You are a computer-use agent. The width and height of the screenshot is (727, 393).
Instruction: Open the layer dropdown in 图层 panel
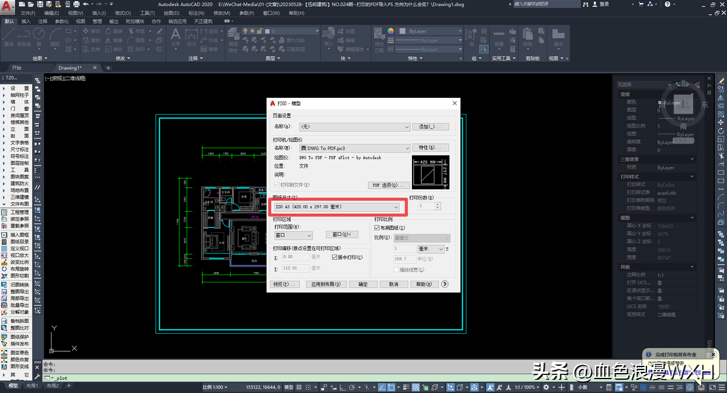(281, 31)
